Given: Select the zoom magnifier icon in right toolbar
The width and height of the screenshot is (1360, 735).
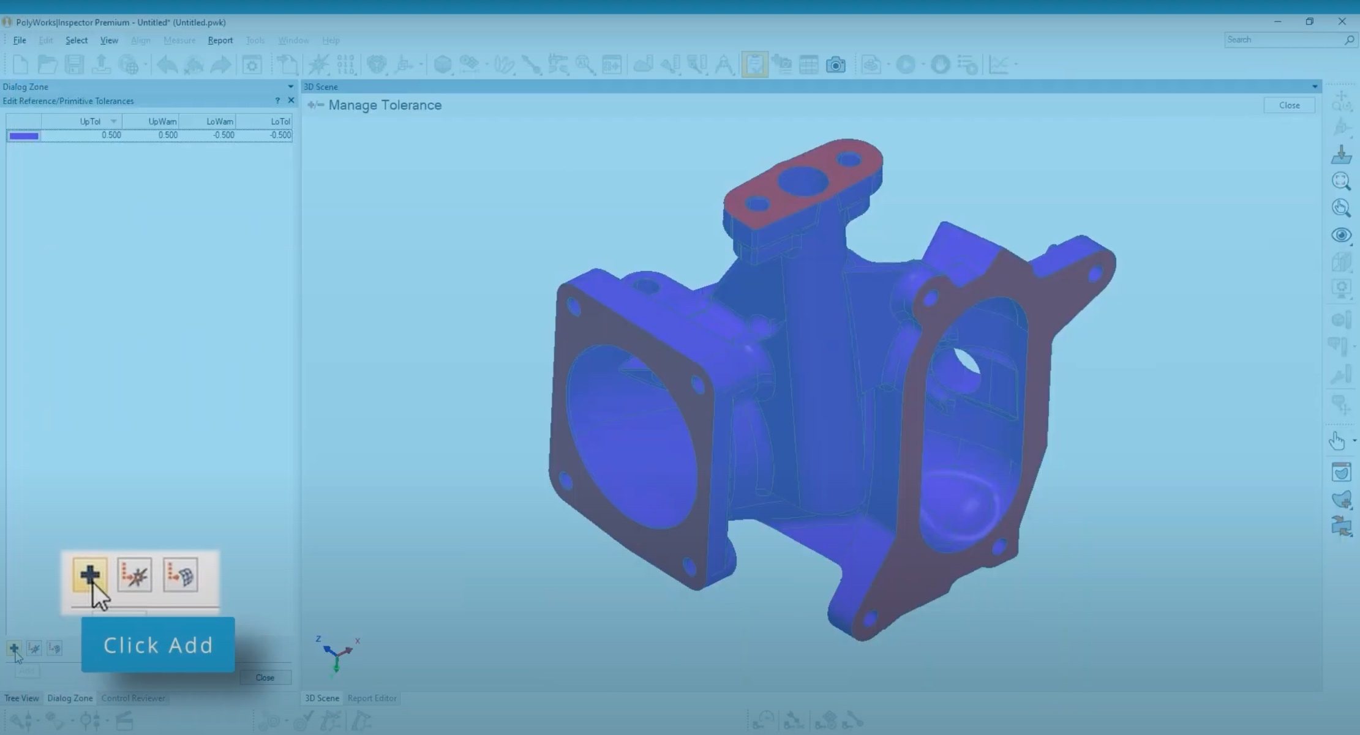Looking at the screenshot, I should pyautogui.click(x=1341, y=181).
